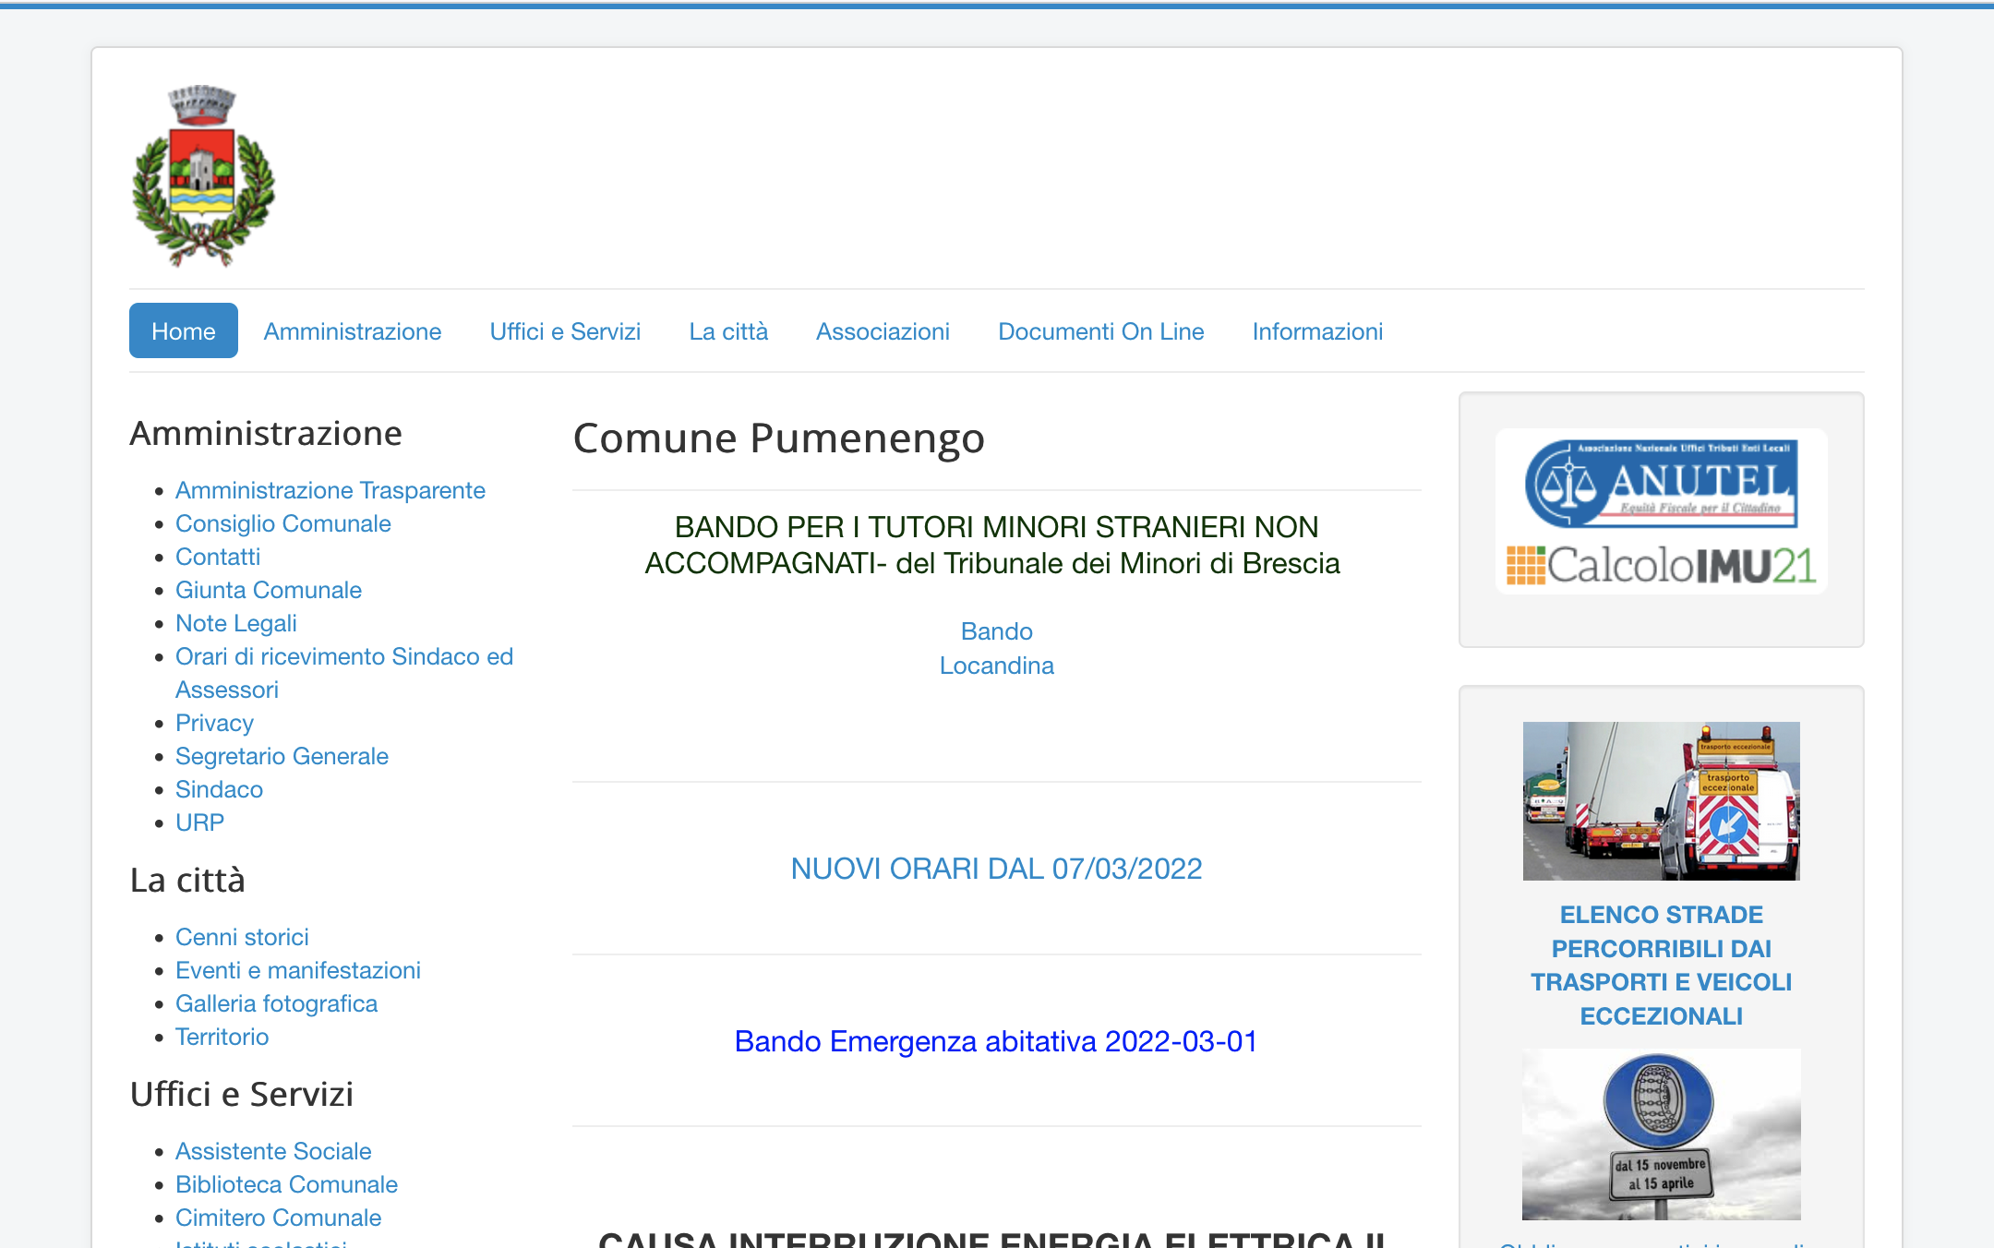Open the Bando link under tutori notice
This screenshot has height=1248, width=1994.
[x=996, y=631]
